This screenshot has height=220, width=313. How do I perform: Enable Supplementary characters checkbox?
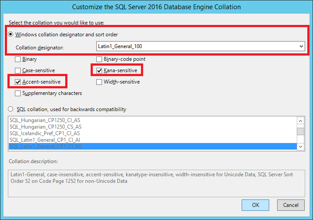point(18,93)
